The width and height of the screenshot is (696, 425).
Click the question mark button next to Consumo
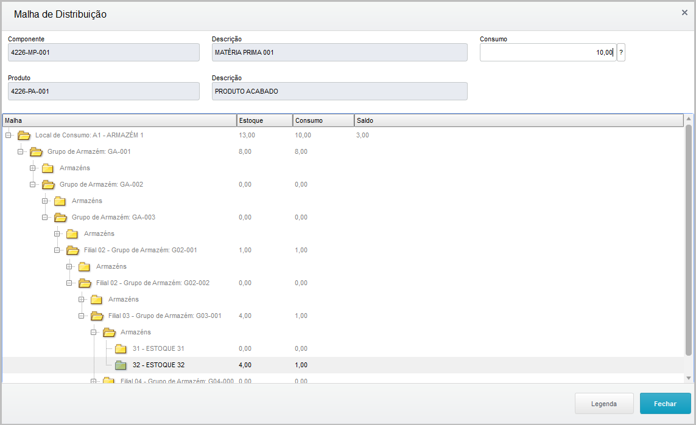coord(621,53)
